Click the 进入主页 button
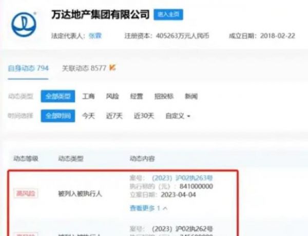This screenshot has height=236, width=308. point(168,14)
